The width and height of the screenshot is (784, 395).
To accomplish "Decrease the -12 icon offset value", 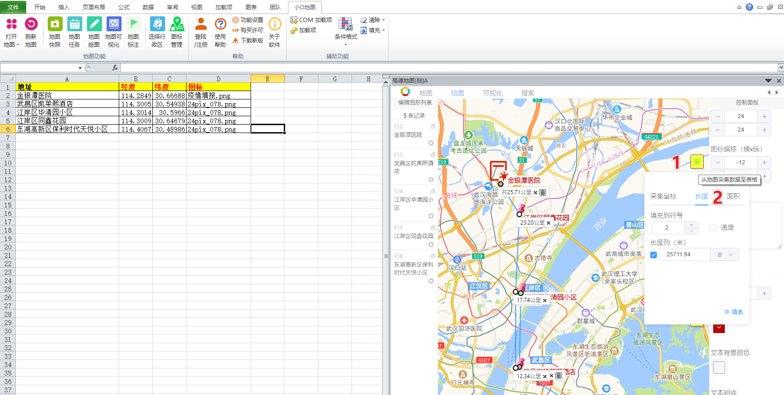I will coord(718,162).
